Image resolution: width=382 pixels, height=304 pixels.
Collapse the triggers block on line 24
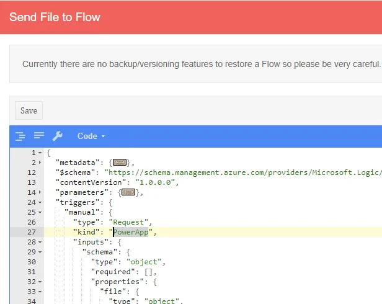(40, 202)
